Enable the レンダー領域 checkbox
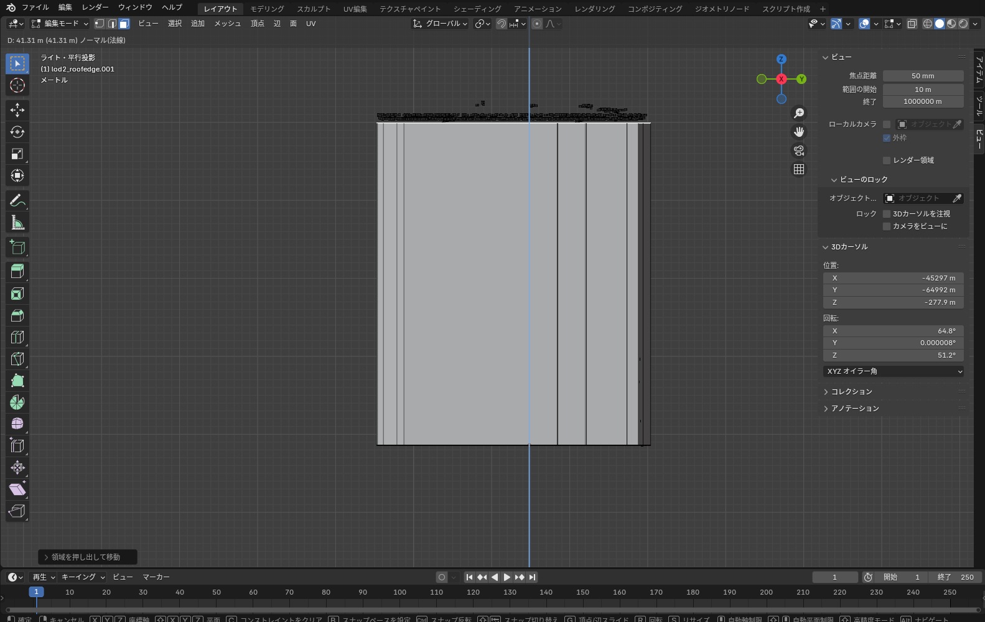 [887, 160]
